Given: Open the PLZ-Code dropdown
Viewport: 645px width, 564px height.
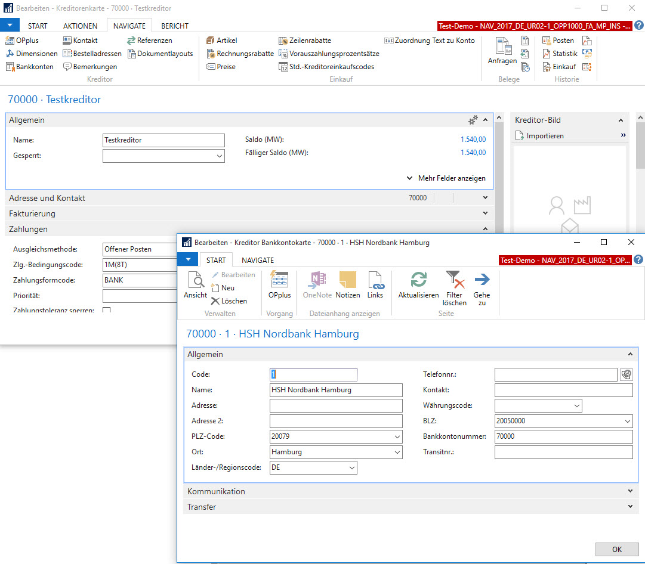Looking at the screenshot, I should click(397, 436).
